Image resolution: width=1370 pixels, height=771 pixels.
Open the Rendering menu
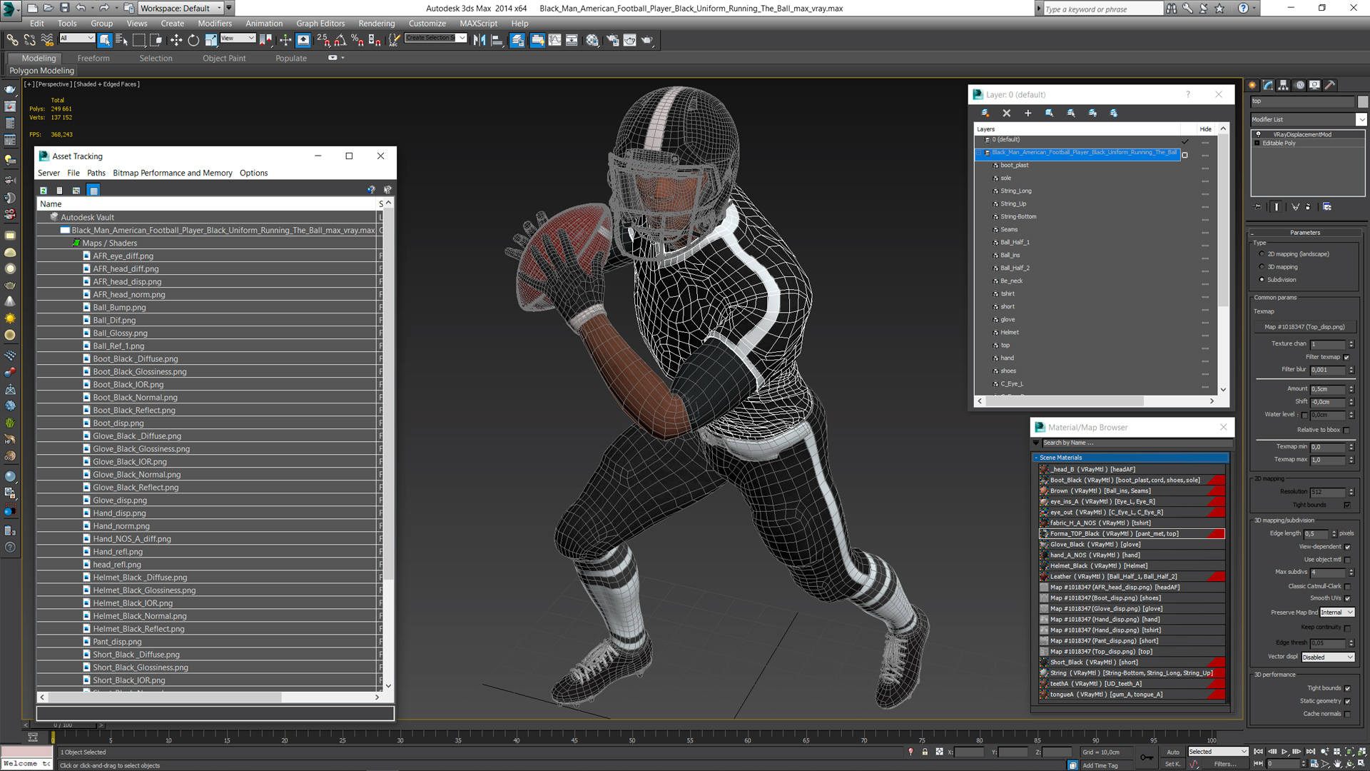[376, 24]
